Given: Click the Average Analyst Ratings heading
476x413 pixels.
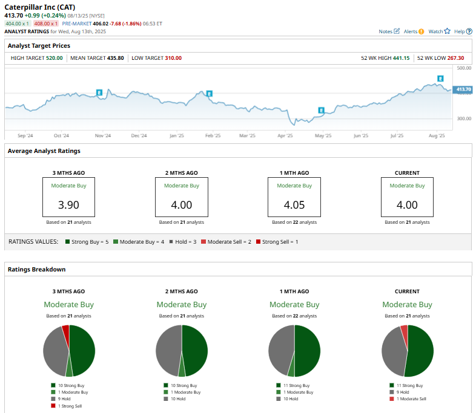Looking at the screenshot, I should [x=44, y=151].
